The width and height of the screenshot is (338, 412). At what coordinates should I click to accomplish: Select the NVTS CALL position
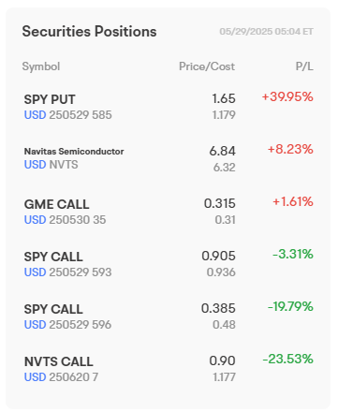(x=169, y=369)
